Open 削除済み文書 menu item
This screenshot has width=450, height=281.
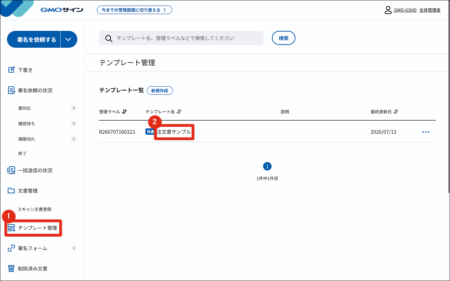(33, 269)
